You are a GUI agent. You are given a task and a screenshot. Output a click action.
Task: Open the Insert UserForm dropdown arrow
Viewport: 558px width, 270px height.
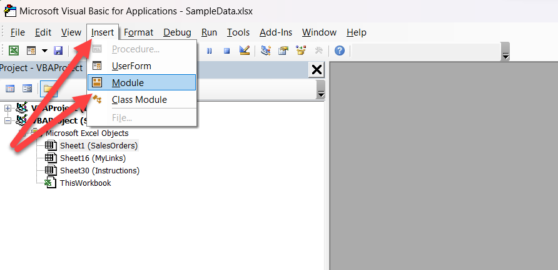(44, 51)
